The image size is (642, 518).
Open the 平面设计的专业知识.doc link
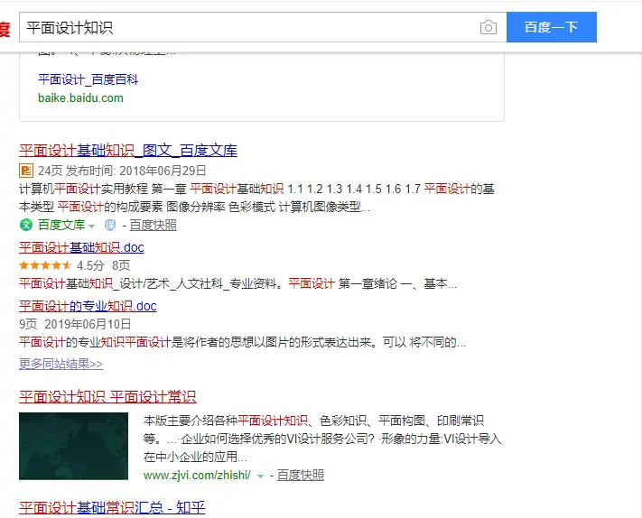(x=88, y=306)
